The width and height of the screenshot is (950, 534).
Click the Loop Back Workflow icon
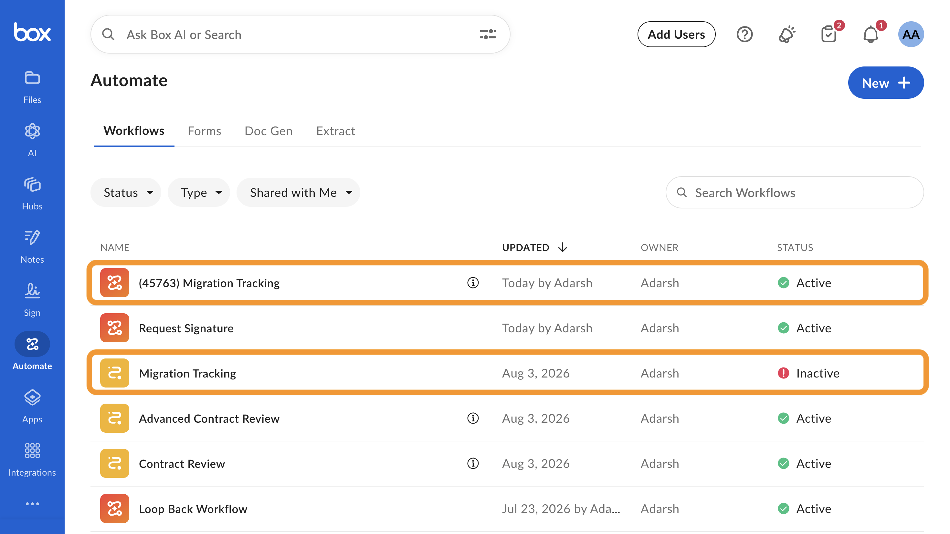click(x=115, y=509)
